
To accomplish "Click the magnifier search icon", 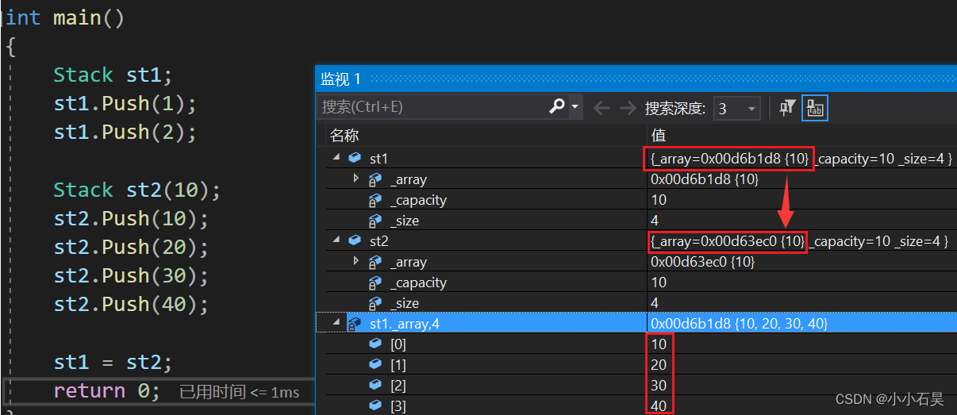I will (557, 107).
